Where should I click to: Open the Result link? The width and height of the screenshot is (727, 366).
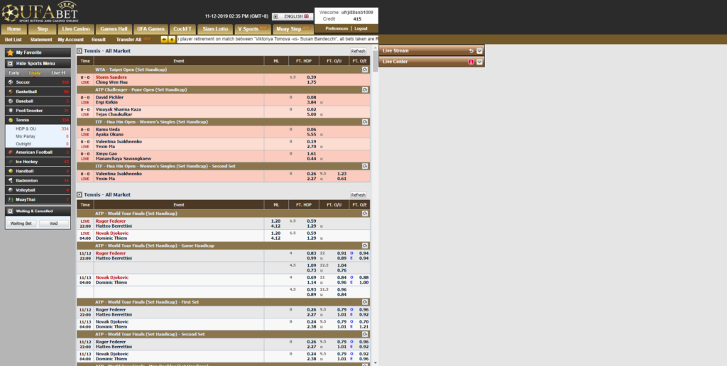click(x=98, y=40)
